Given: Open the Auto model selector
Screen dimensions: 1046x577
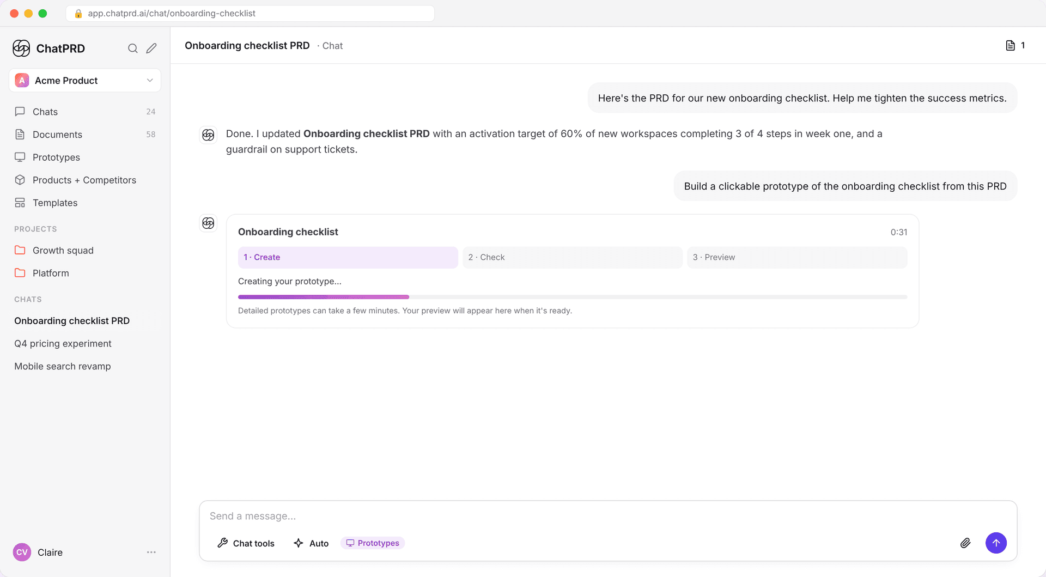Looking at the screenshot, I should (x=311, y=543).
